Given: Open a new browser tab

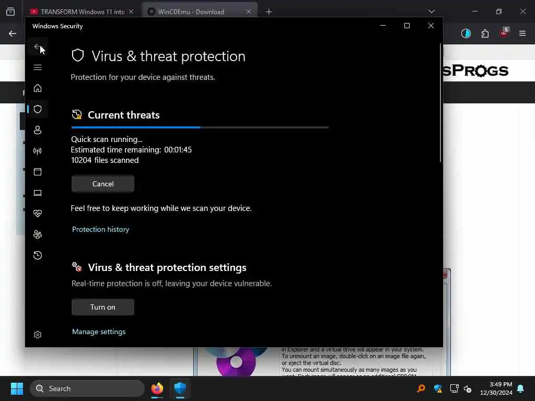Looking at the screenshot, I should point(269,12).
